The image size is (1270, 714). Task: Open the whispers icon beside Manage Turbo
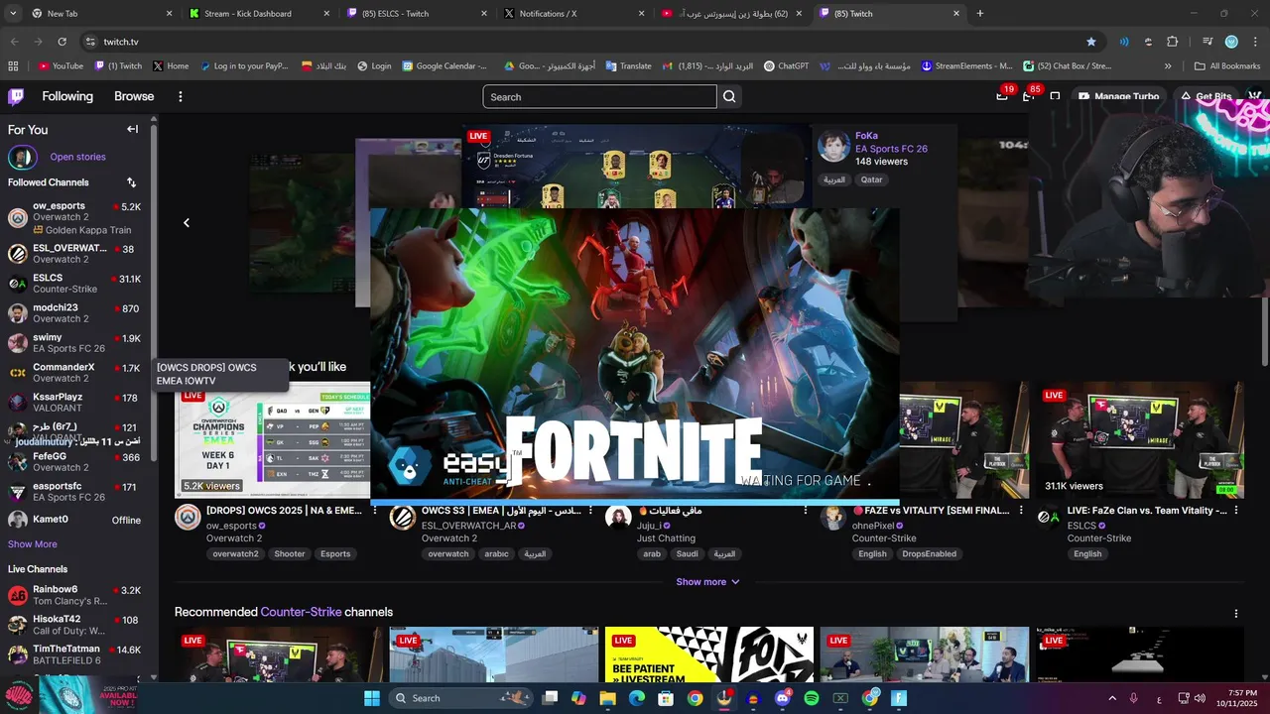pyautogui.click(x=1055, y=96)
